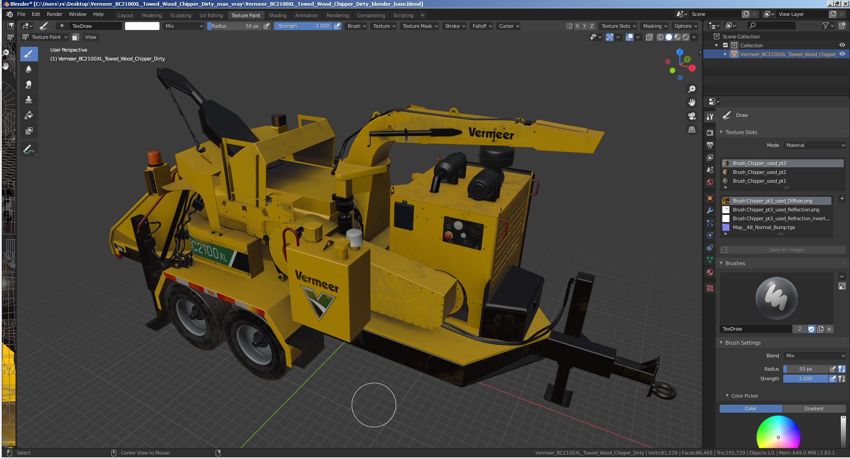The width and height of the screenshot is (850, 459).
Task: Toggle the viewport gizmos button
Action: (610, 37)
